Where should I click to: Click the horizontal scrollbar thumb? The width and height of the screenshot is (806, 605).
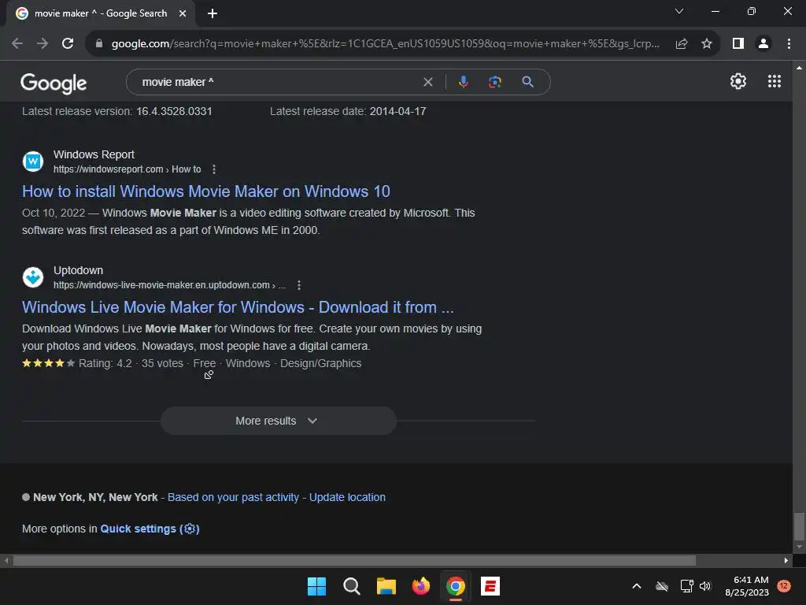tap(354, 561)
